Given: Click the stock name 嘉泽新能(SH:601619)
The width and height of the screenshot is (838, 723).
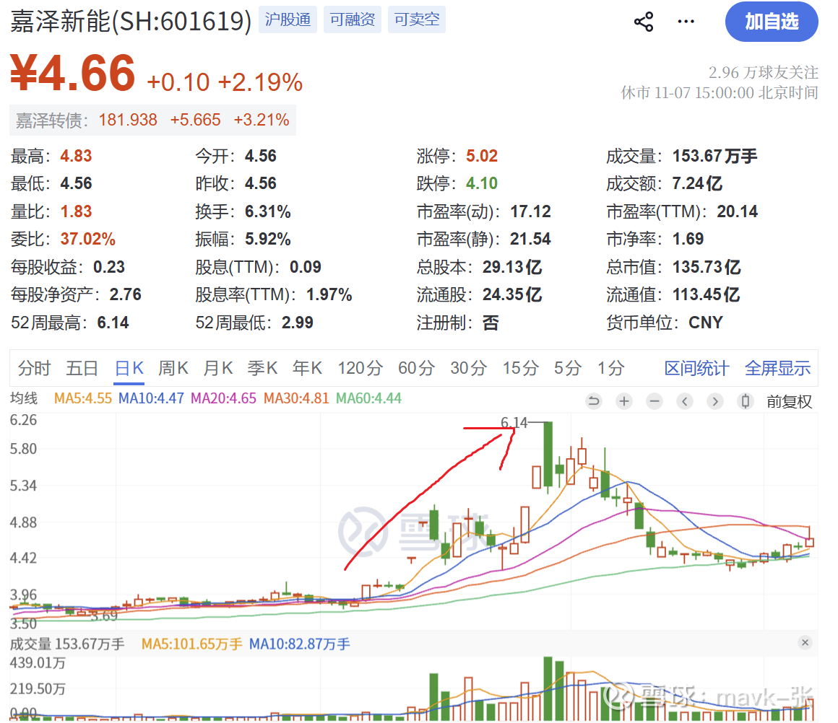Looking at the screenshot, I should [131, 22].
